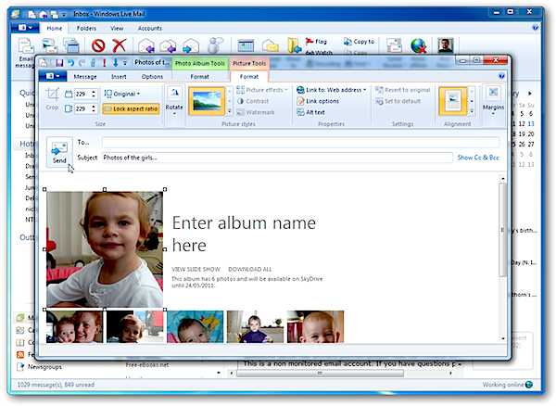Click the Watermark option

point(256,112)
